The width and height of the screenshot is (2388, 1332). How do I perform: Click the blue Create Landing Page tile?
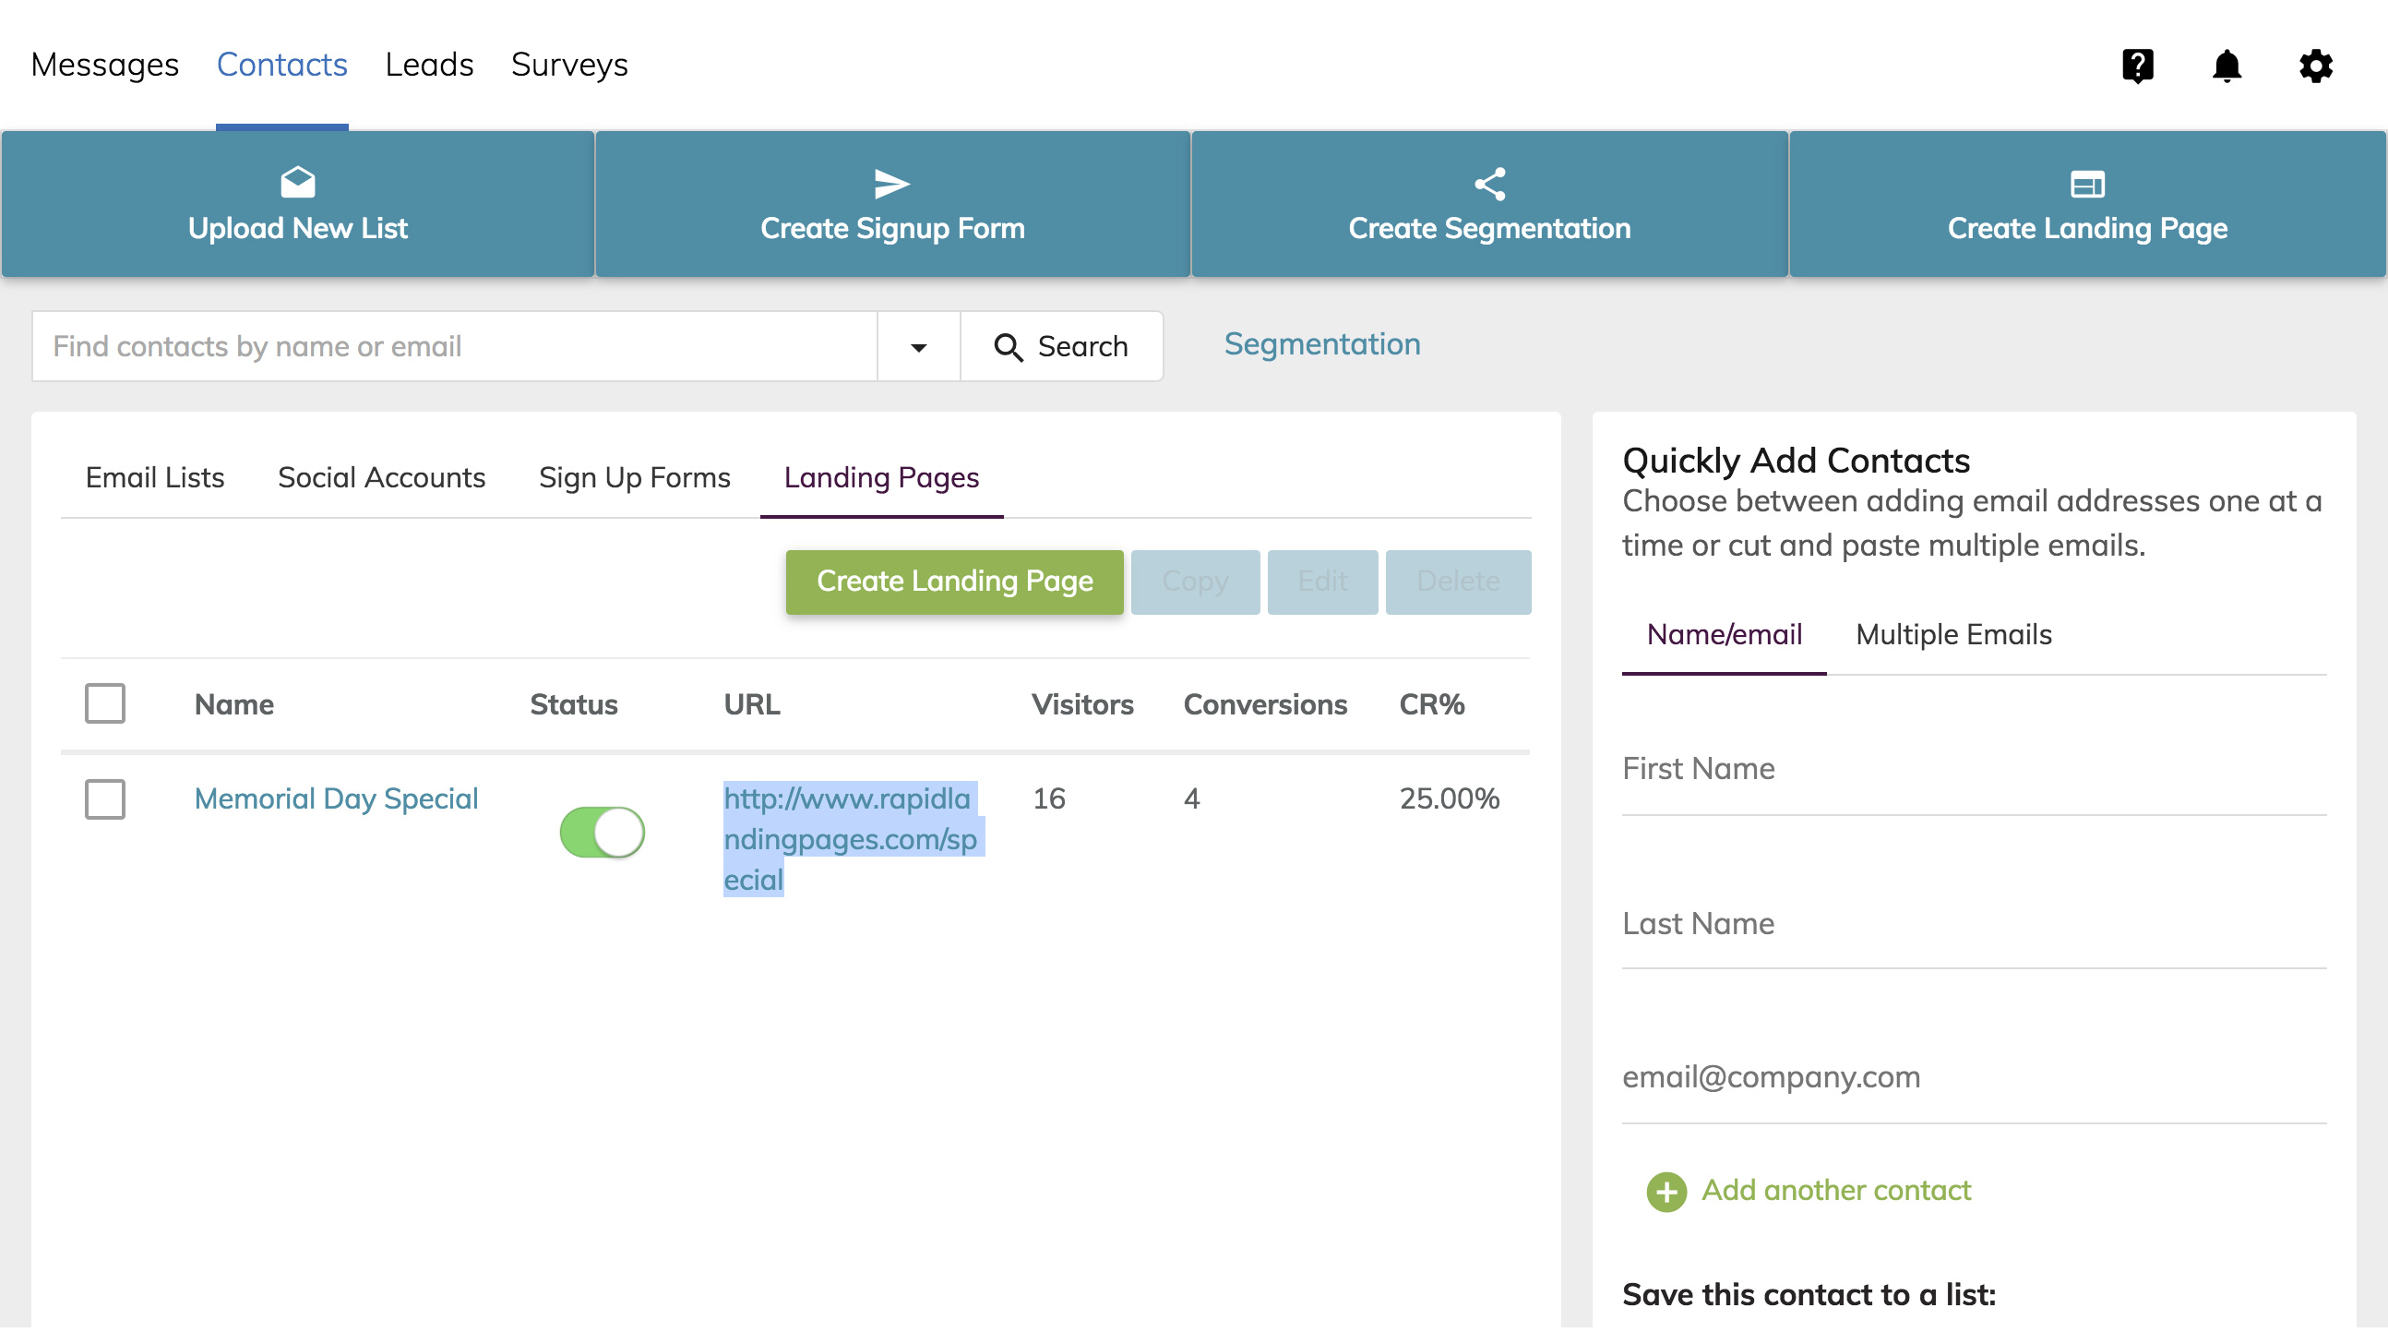pos(2086,204)
